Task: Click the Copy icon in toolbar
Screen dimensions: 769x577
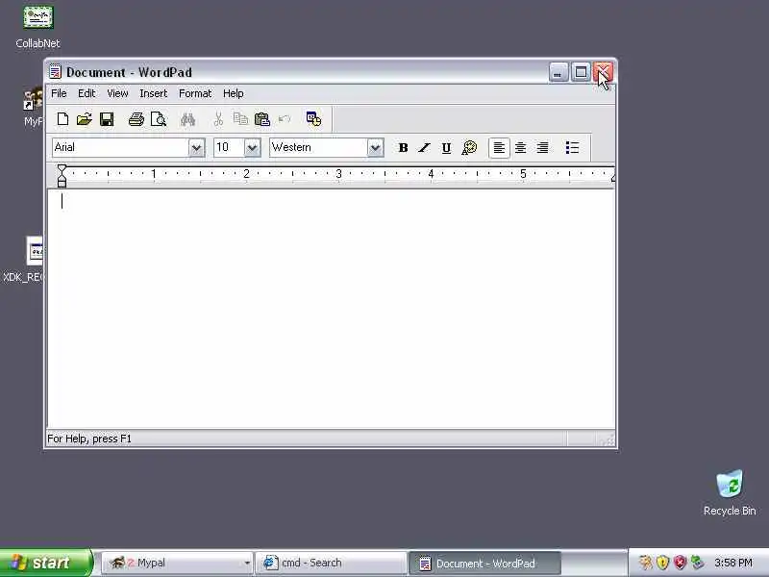Action: (240, 119)
